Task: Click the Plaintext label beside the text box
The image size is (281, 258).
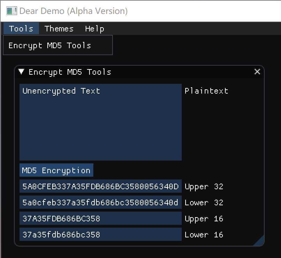Action: pyautogui.click(x=207, y=91)
